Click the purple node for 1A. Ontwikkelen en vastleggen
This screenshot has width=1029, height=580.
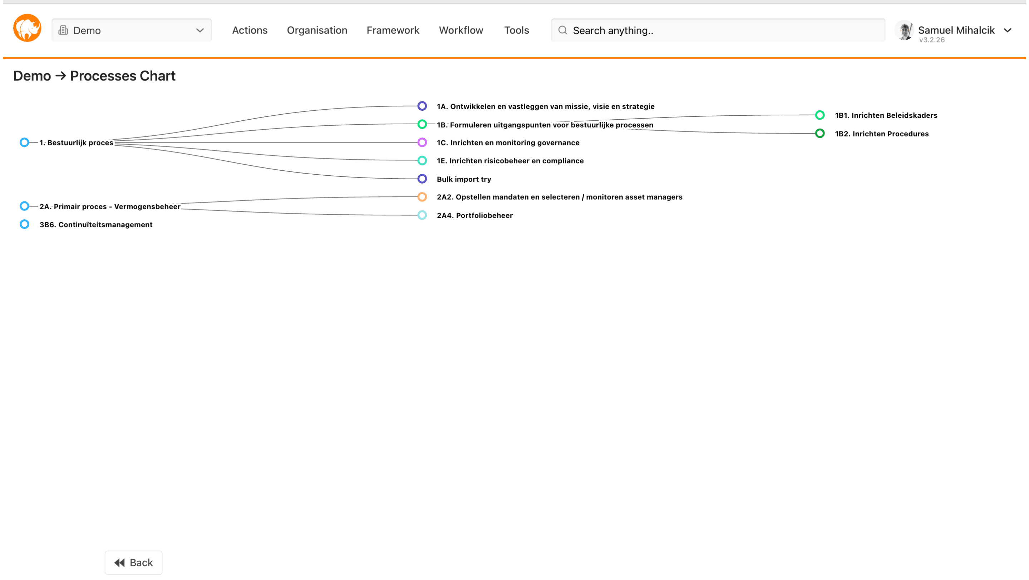coord(422,106)
